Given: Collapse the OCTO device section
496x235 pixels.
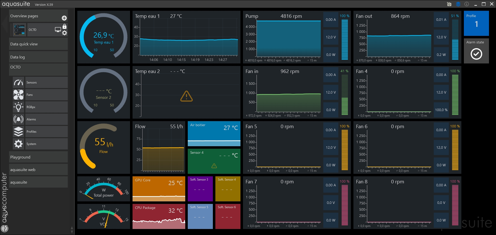Looking at the screenshot, I should point(38,69).
